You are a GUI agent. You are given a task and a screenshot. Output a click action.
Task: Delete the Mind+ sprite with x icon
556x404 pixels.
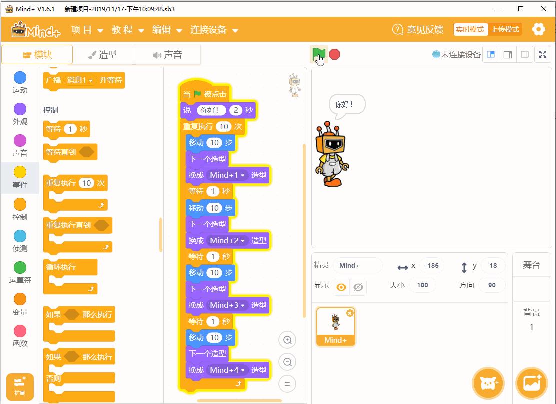[350, 313]
